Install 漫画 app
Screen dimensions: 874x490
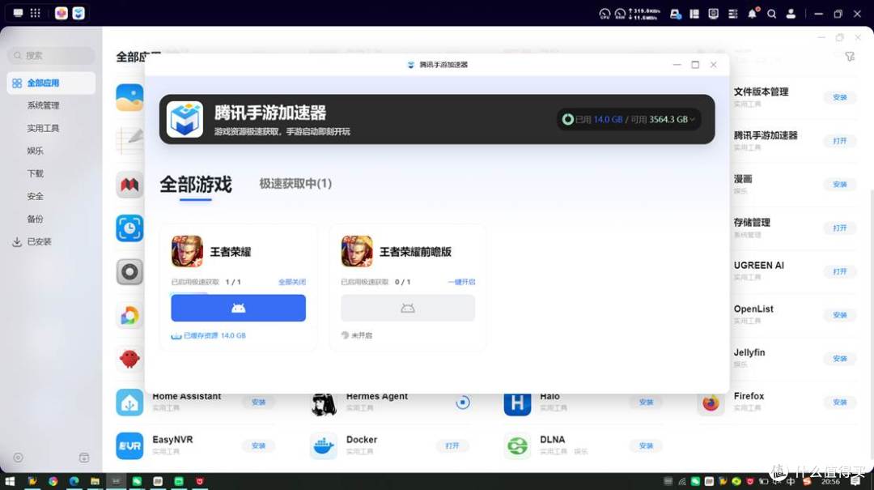[x=840, y=184]
